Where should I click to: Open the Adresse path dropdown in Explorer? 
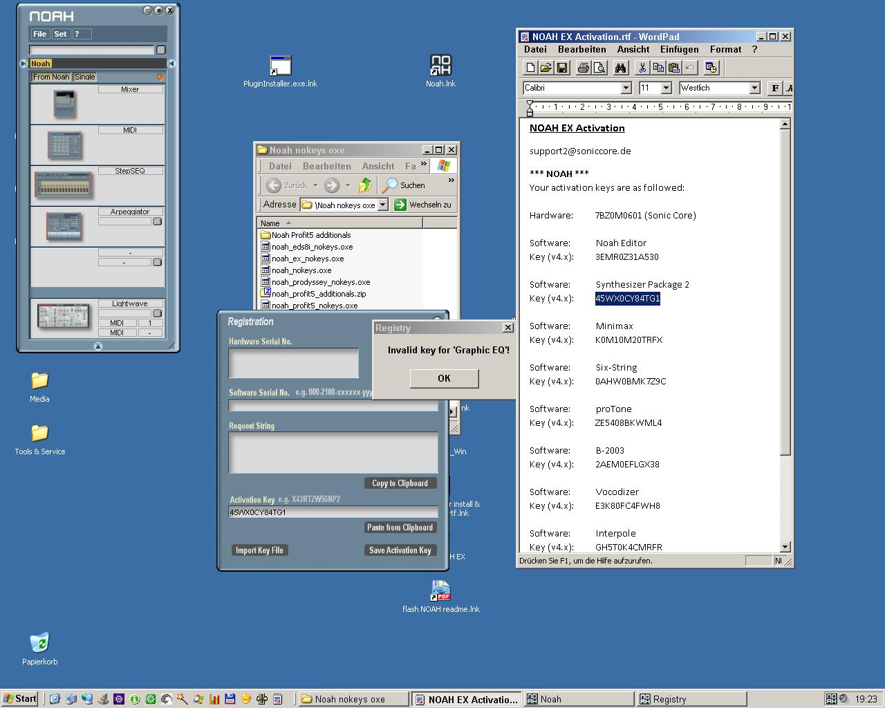(382, 205)
